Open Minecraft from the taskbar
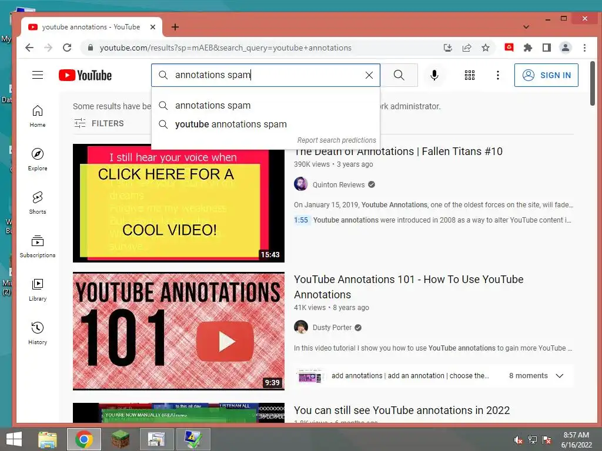 [x=120, y=439]
